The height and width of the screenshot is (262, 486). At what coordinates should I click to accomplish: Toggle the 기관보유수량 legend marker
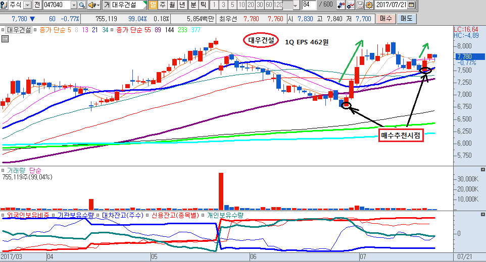(x=54, y=215)
